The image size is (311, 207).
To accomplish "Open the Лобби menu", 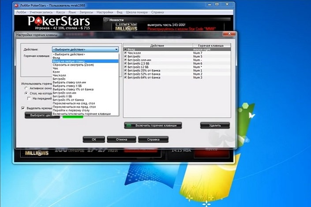I will click(21, 12).
